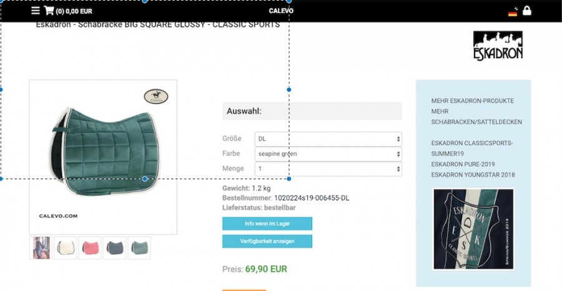This screenshot has height=291, width=562.
Task: Open the hamburger menu icon
Action: (36, 11)
